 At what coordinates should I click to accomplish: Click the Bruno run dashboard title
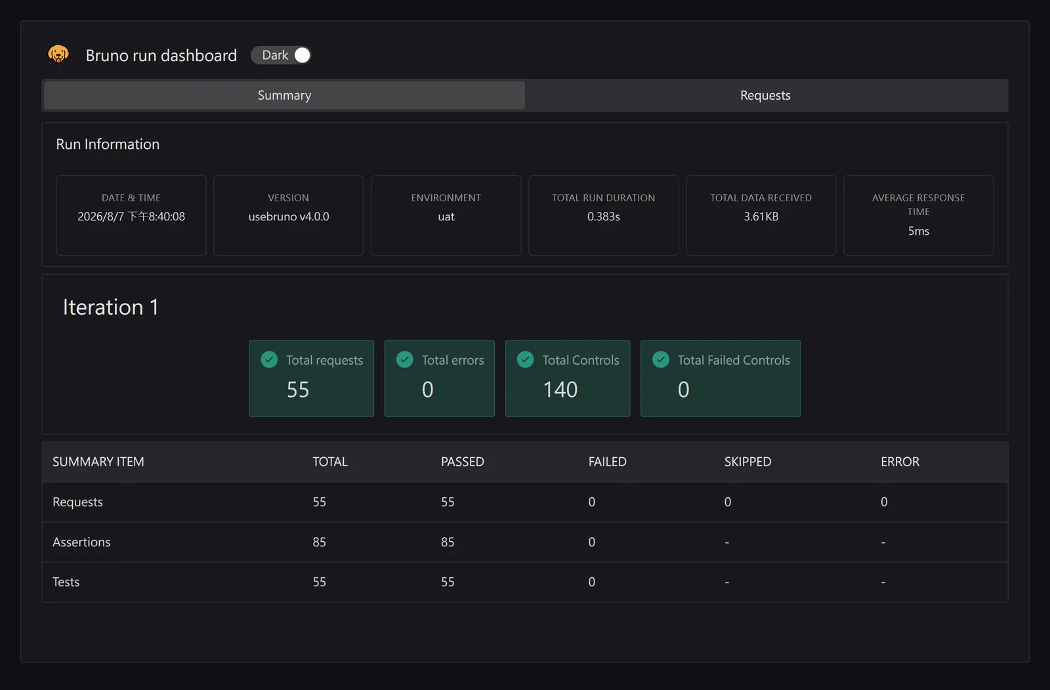click(161, 56)
